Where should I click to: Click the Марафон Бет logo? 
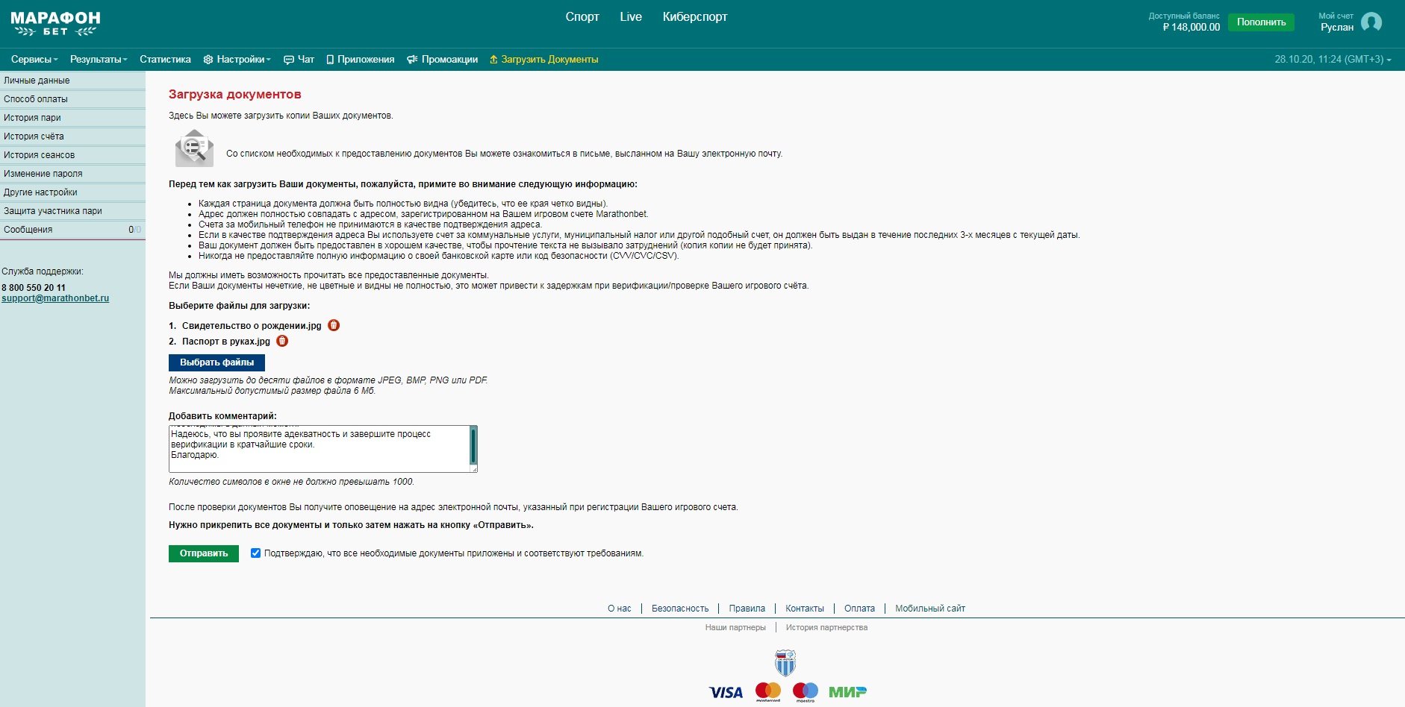[x=55, y=24]
